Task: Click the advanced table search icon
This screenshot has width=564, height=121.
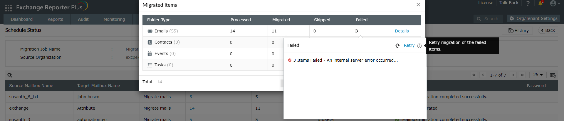Action: [x=10, y=75]
